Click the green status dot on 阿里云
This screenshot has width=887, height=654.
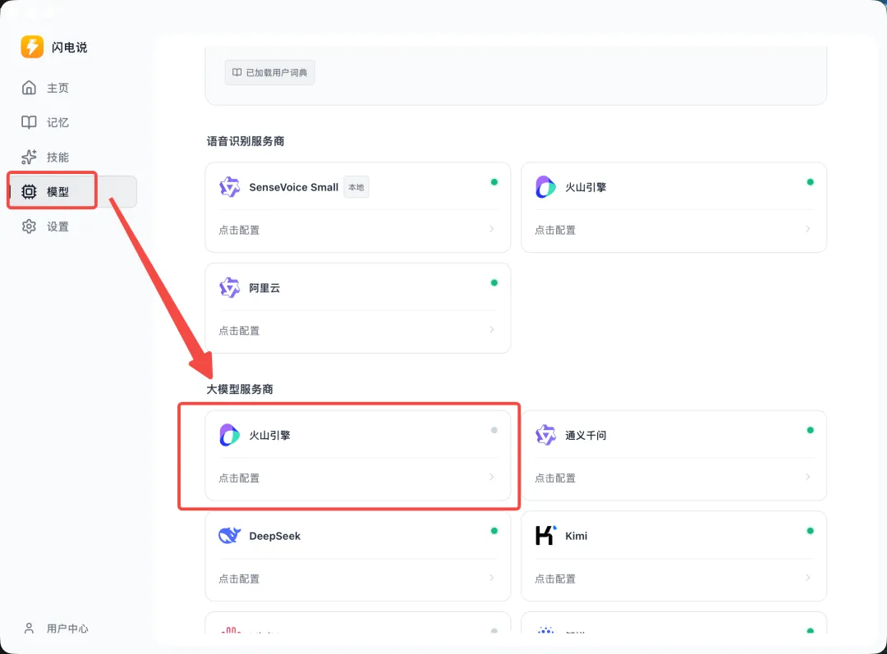pyautogui.click(x=494, y=282)
